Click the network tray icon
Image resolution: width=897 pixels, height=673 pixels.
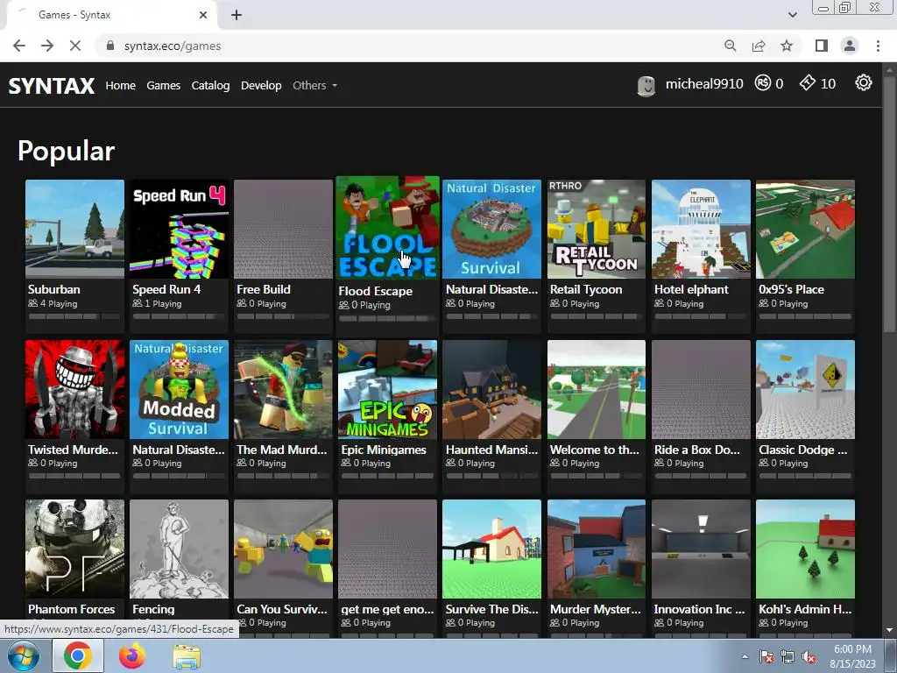coord(788,656)
